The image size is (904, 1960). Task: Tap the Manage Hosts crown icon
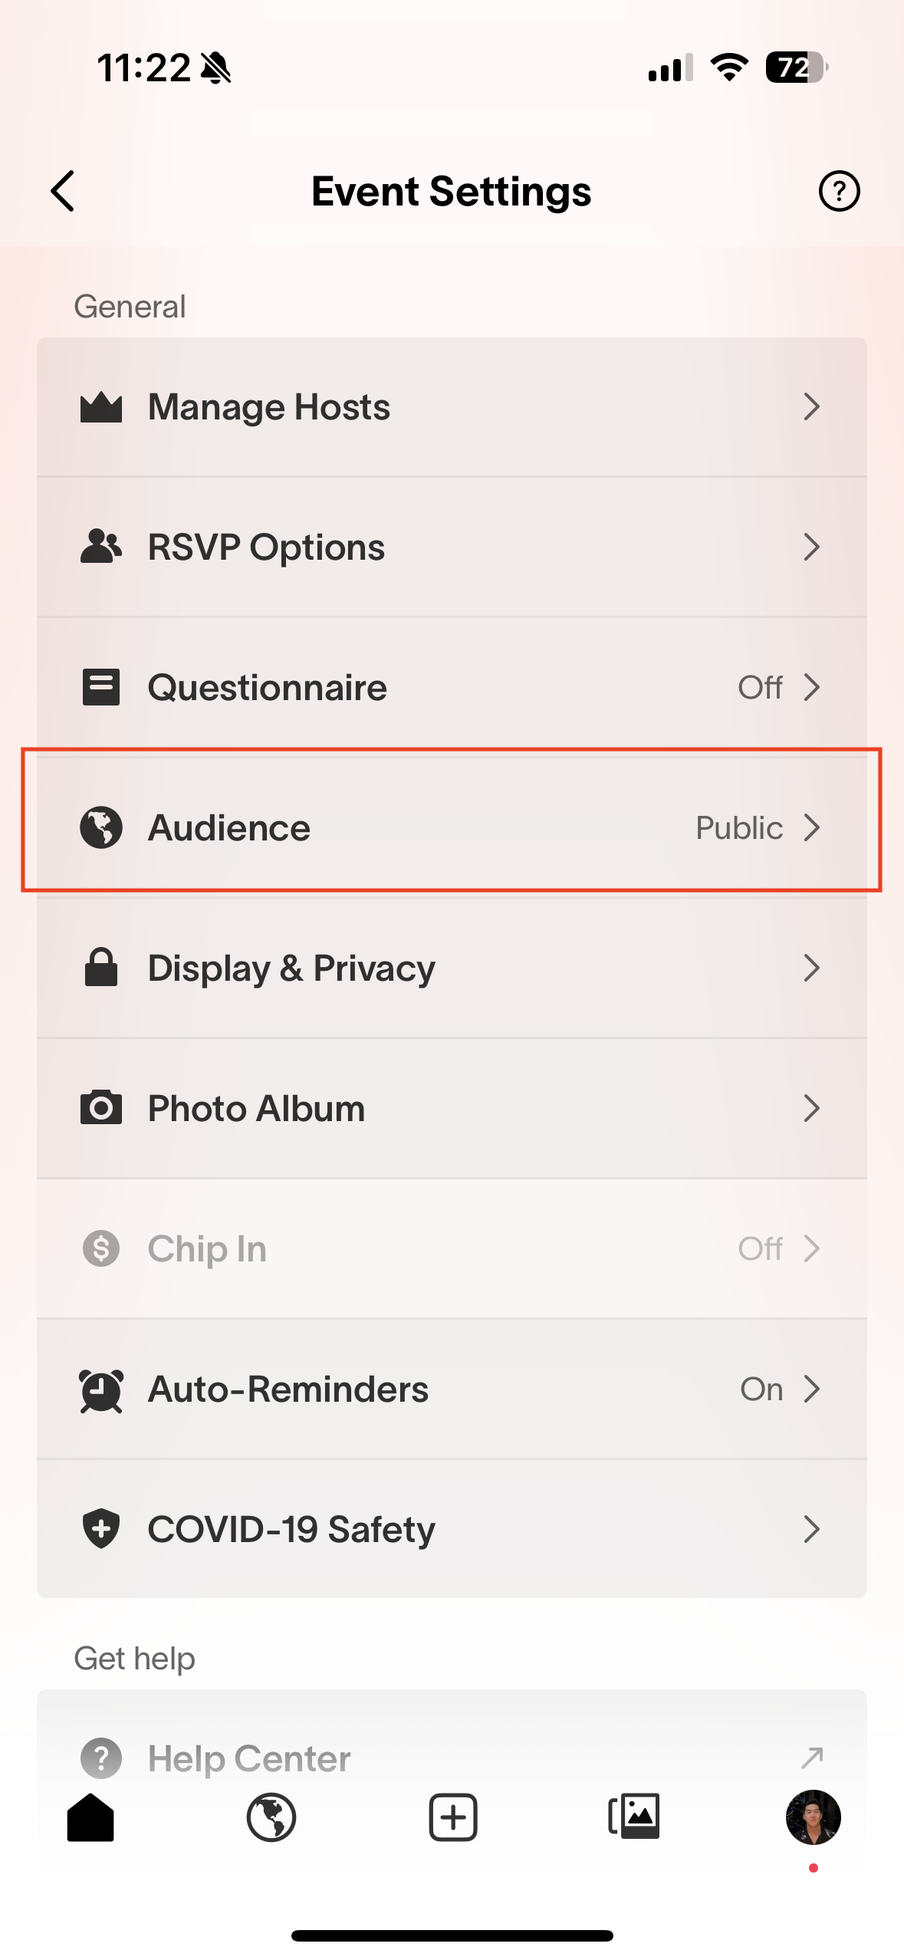click(101, 407)
